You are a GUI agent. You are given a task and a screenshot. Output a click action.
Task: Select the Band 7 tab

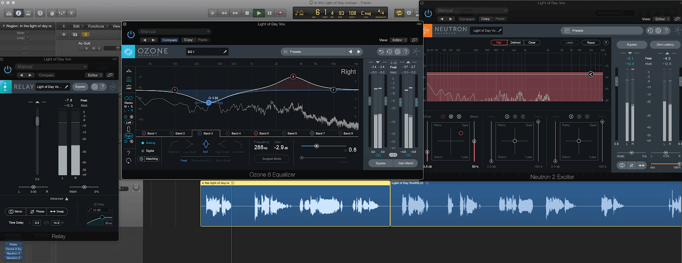point(318,133)
